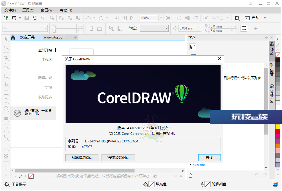Open 新增功能 in the welcome sidebar

(x=45, y=78)
